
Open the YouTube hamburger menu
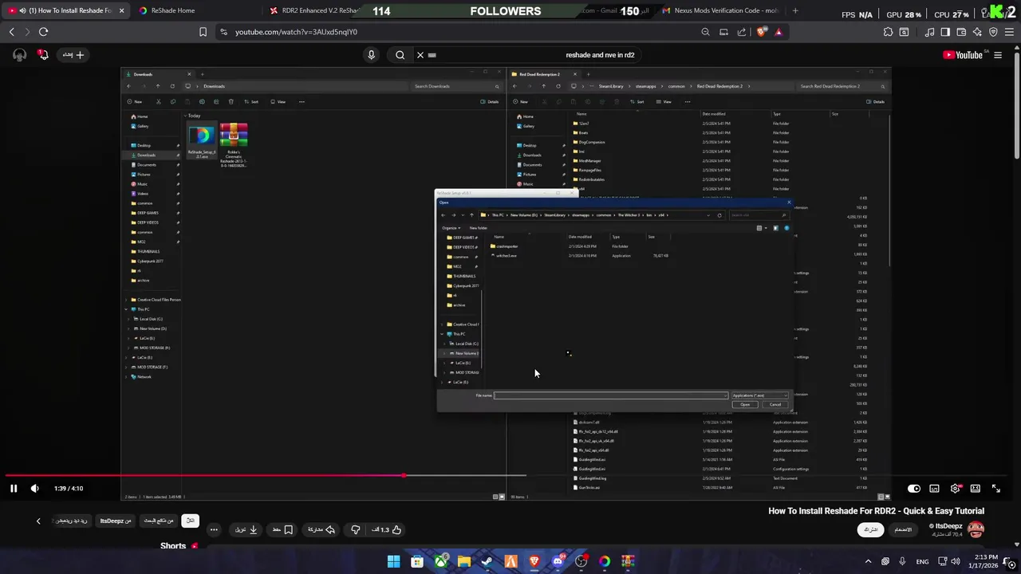coord(998,55)
